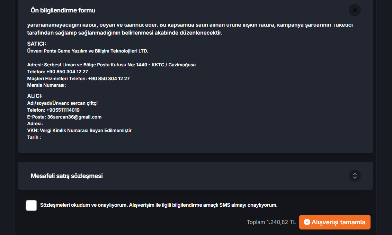The width and height of the screenshot is (392, 235).
Task: Click the Toplam 1.240,82 TL amount
Action: pos(271,222)
